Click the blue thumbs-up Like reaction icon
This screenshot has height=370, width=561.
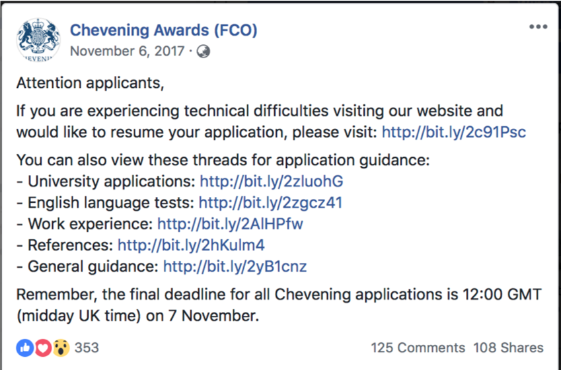click(25, 348)
